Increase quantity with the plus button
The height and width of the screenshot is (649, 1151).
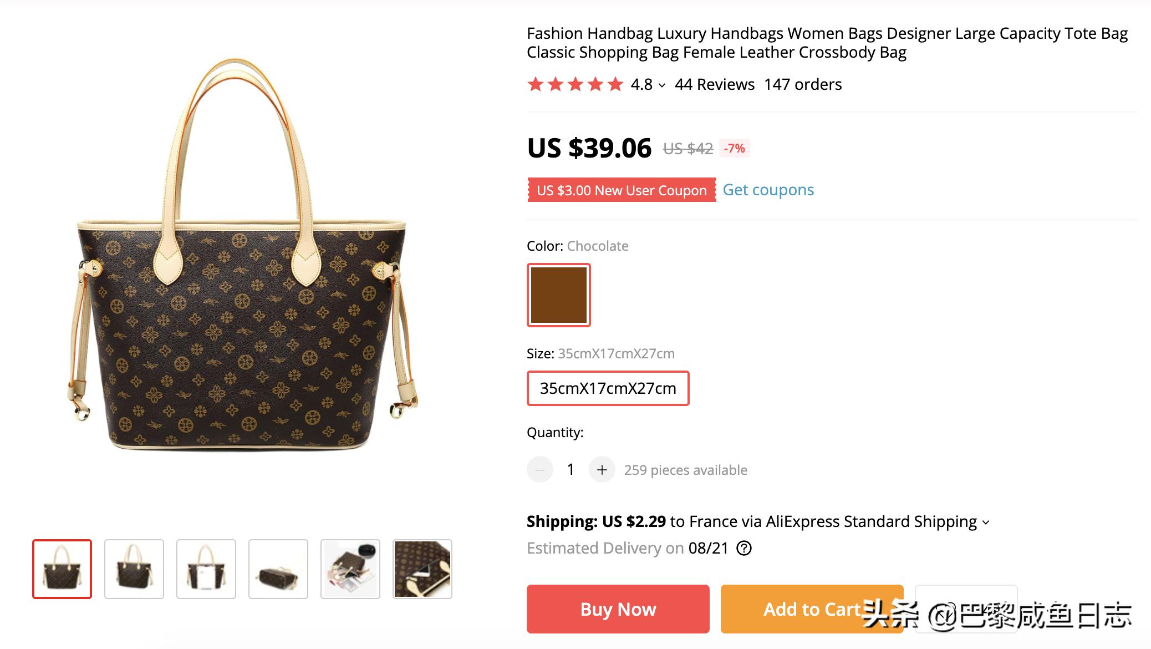(602, 470)
